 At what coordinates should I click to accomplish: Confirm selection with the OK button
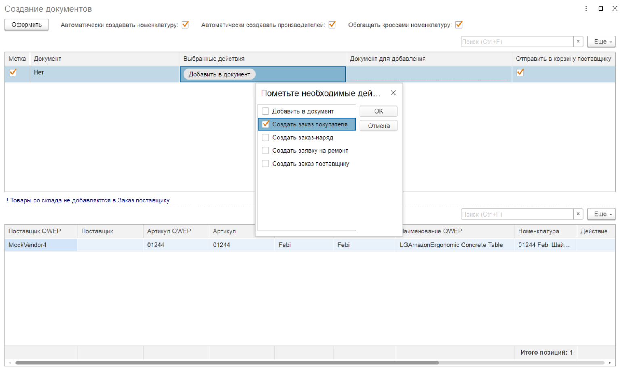pos(378,111)
